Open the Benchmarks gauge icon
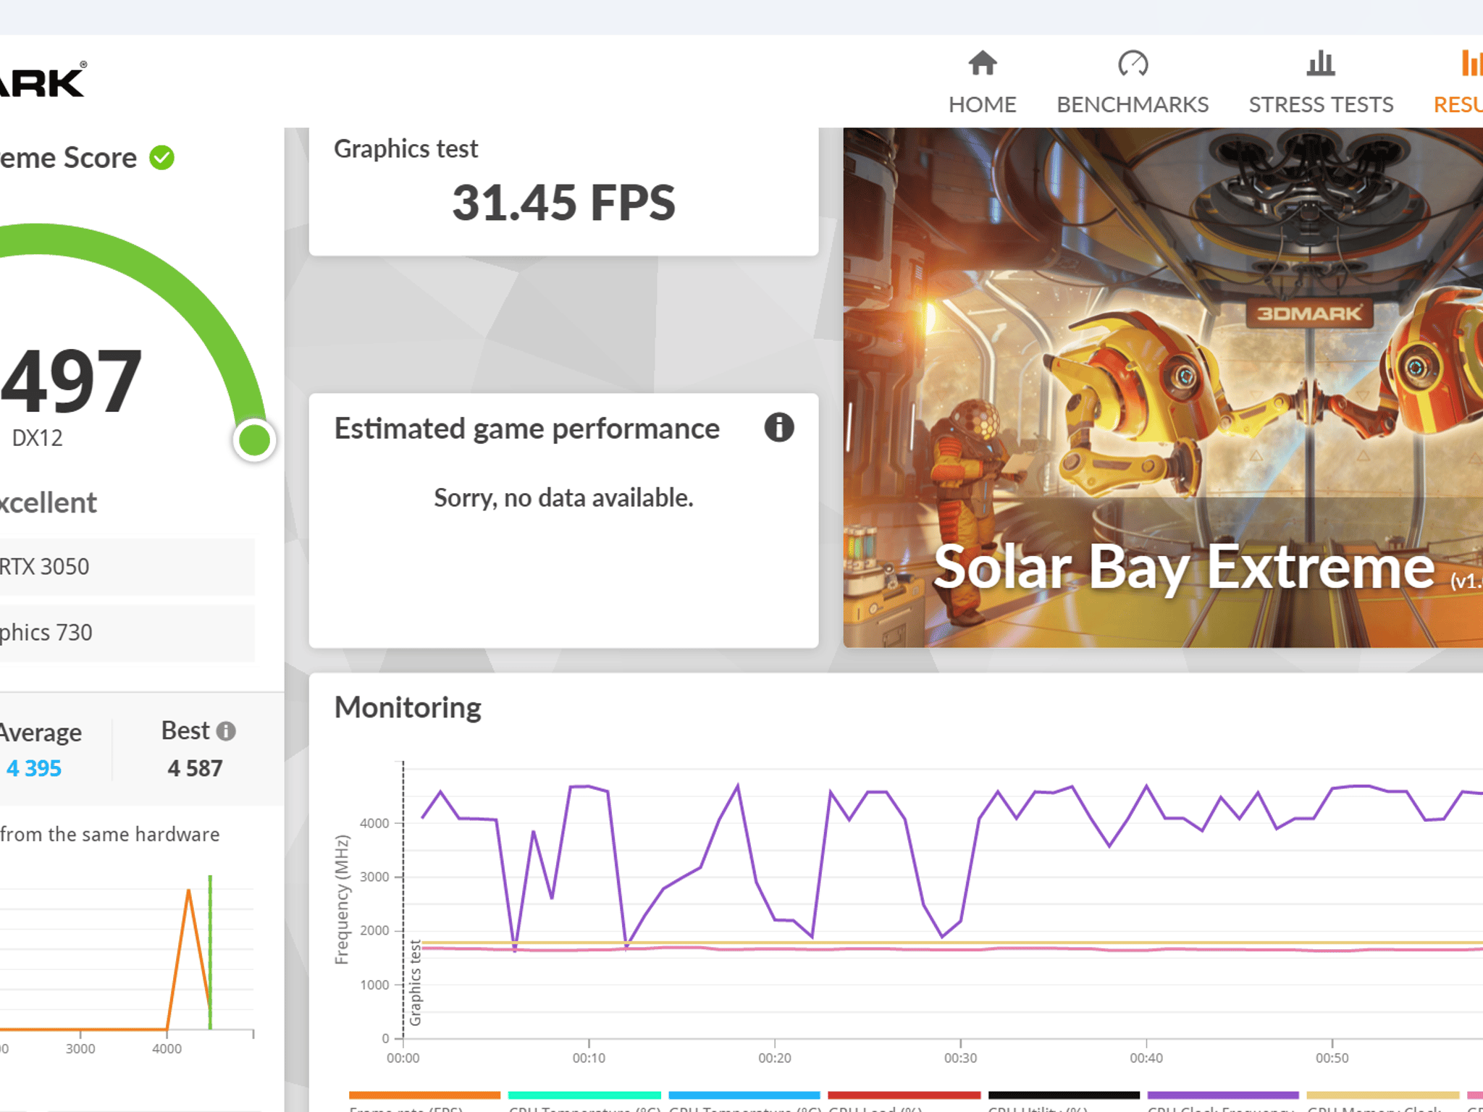This screenshot has width=1483, height=1112. (1133, 64)
